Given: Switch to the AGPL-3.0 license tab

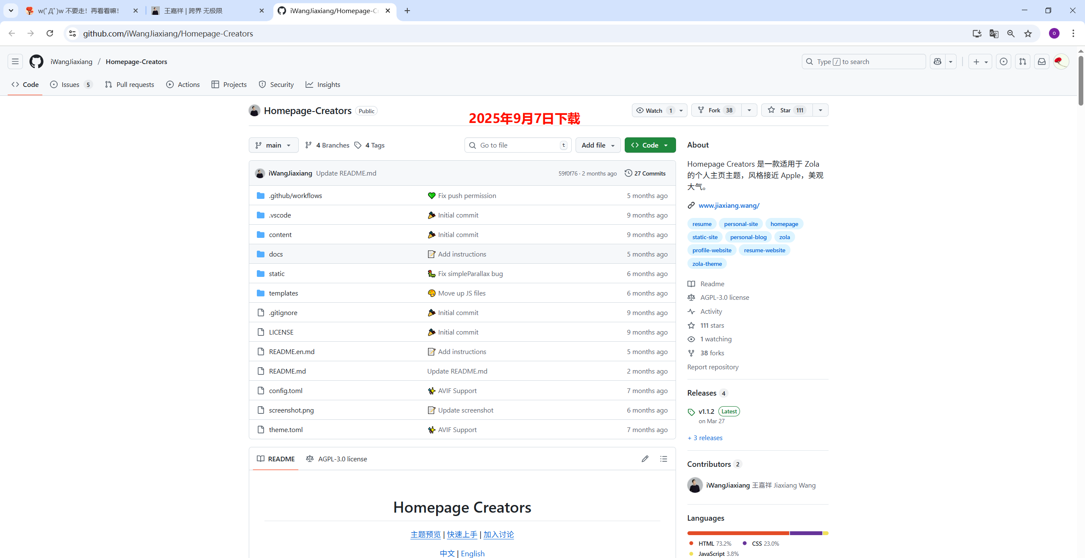Looking at the screenshot, I should [x=337, y=459].
